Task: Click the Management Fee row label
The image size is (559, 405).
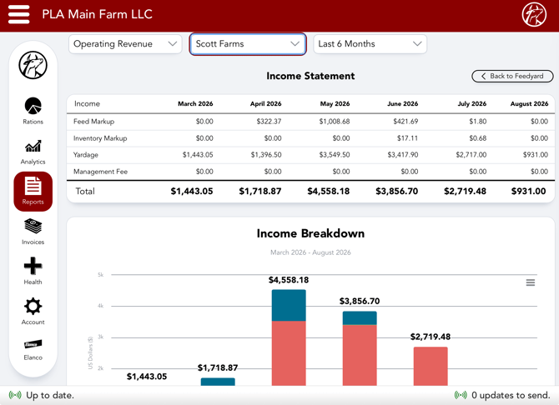Action: pyautogui.click(x=100, y=172)
